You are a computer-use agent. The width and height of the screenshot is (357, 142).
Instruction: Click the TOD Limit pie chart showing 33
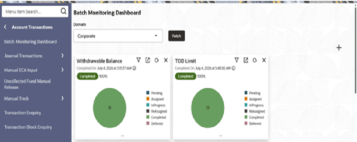click(207, 108)
